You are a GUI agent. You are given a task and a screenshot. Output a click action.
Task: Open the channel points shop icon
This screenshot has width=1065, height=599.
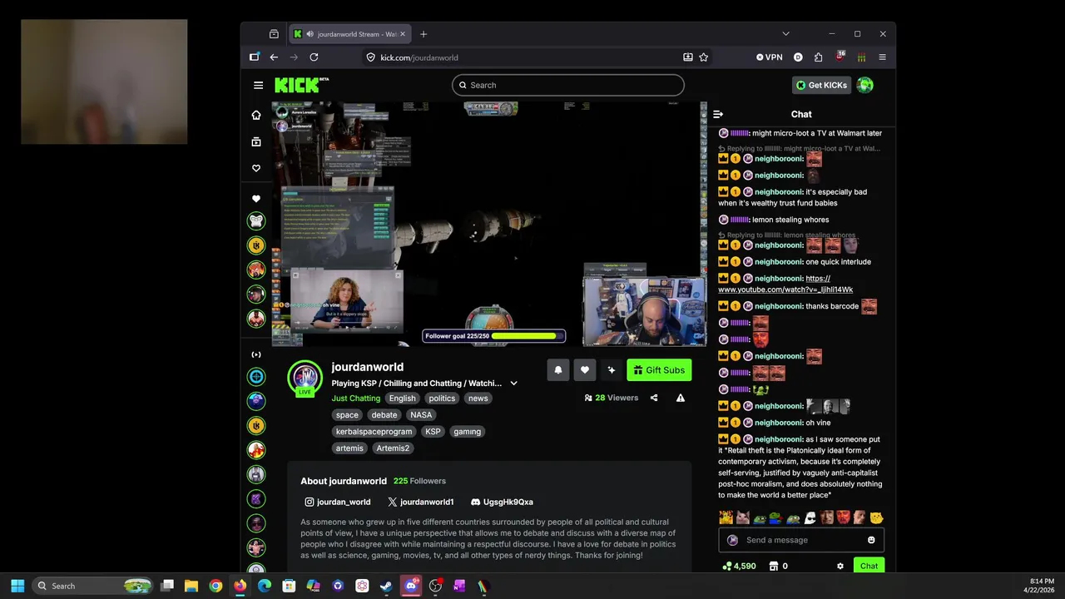coord(774,566)
